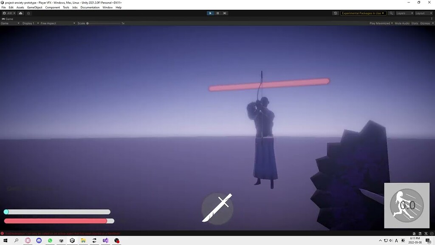Toggle Play Maximized in the Game view
Image resolution: width=435 pixels, height=245 pixels.
pos(380,23)
